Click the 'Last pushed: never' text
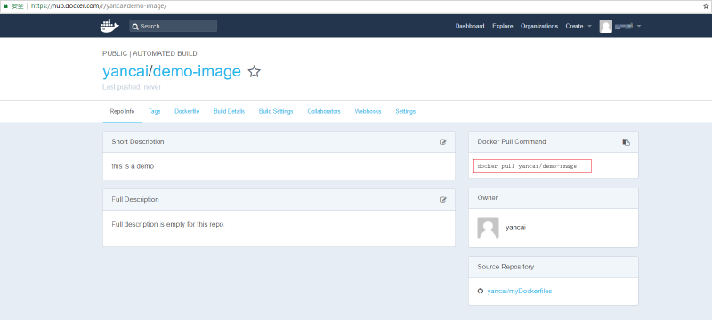The width and height of the screenshot is (712, 320). 132,87
